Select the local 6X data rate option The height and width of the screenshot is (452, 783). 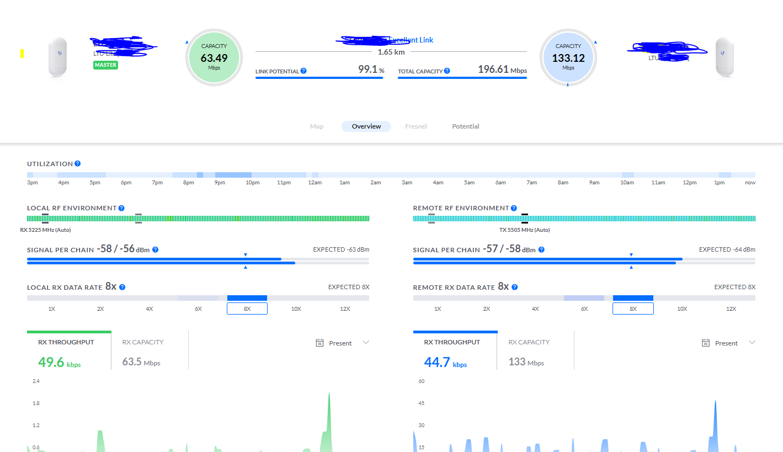point(198,309)
